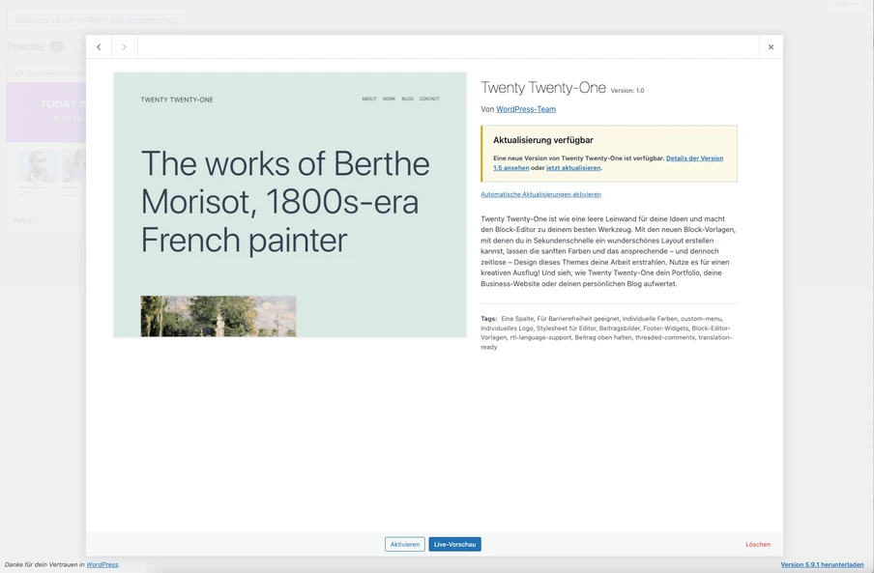Click the Astra theme name in the background

click(22, 220)
